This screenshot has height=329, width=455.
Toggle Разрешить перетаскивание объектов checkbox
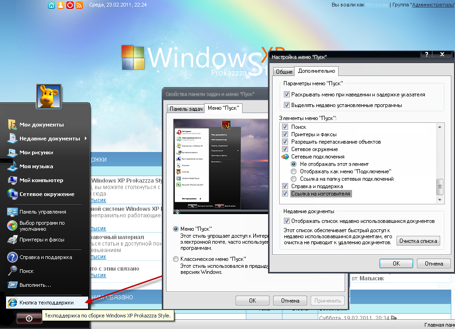[x=285, y=142]
